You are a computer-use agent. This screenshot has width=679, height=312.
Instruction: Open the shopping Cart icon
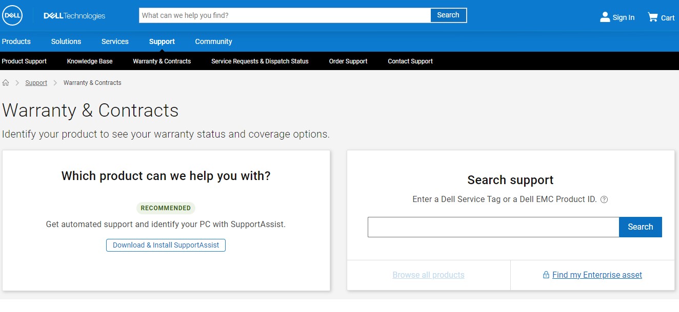(652, 17)
